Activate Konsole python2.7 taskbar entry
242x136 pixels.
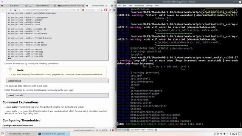pyautogui.click(x=54, y=134)
